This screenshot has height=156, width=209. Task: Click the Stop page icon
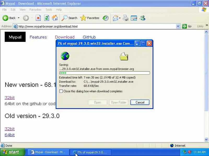click(38, 18)
